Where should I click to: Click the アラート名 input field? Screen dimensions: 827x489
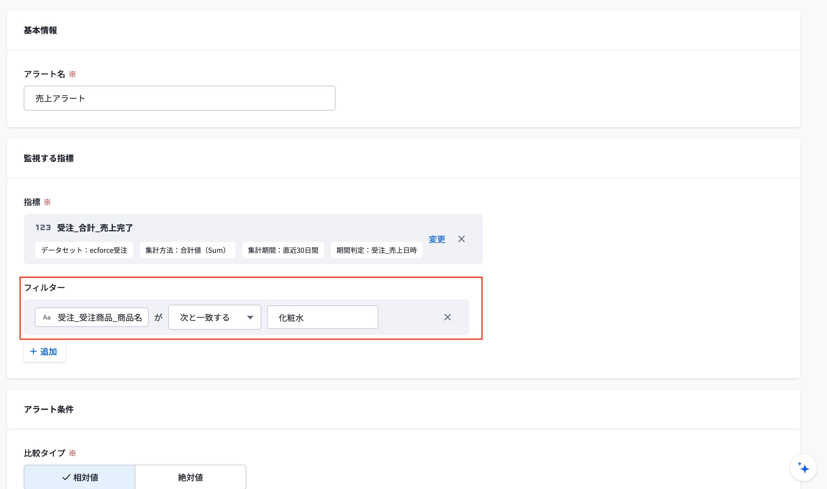click(x=179, y=98)
